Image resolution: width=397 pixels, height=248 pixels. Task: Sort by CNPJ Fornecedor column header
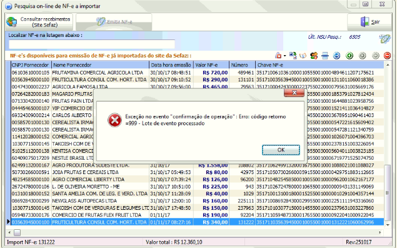click(x=31, y=65)
